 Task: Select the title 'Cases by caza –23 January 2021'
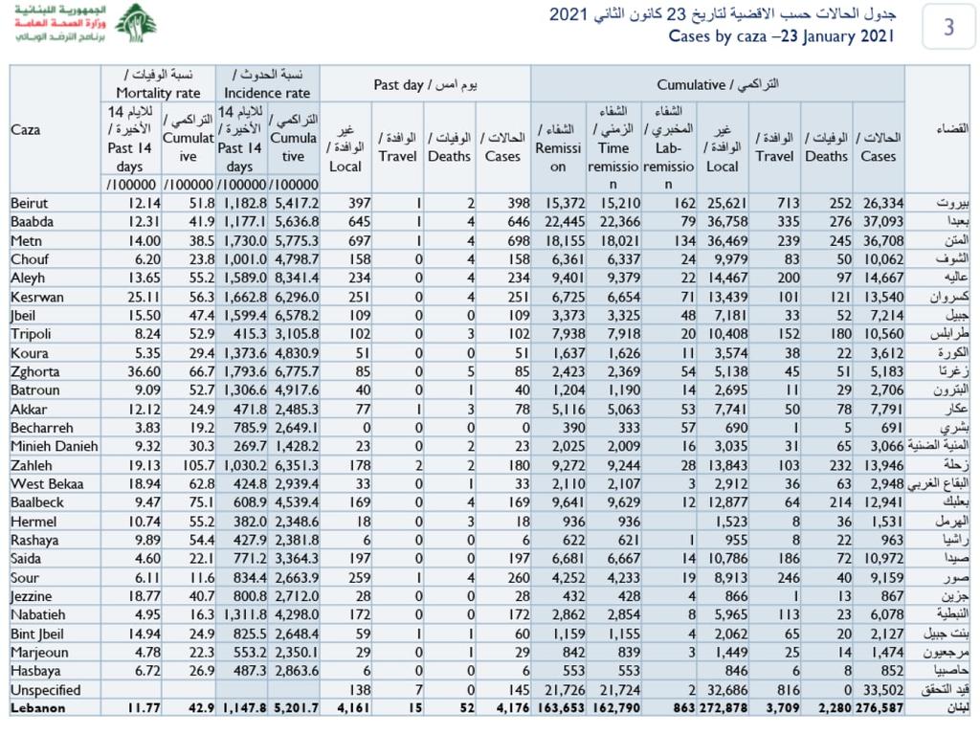coord(781,36)
